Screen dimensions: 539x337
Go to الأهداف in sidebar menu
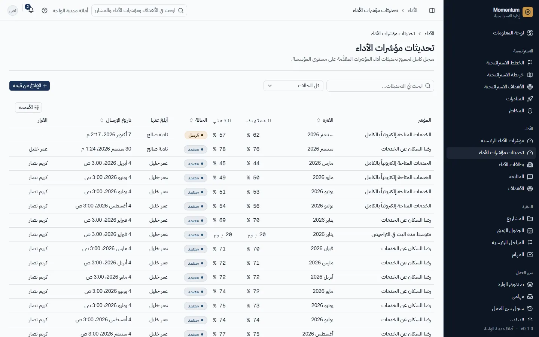pyautogui.click(x=491, y=189)
